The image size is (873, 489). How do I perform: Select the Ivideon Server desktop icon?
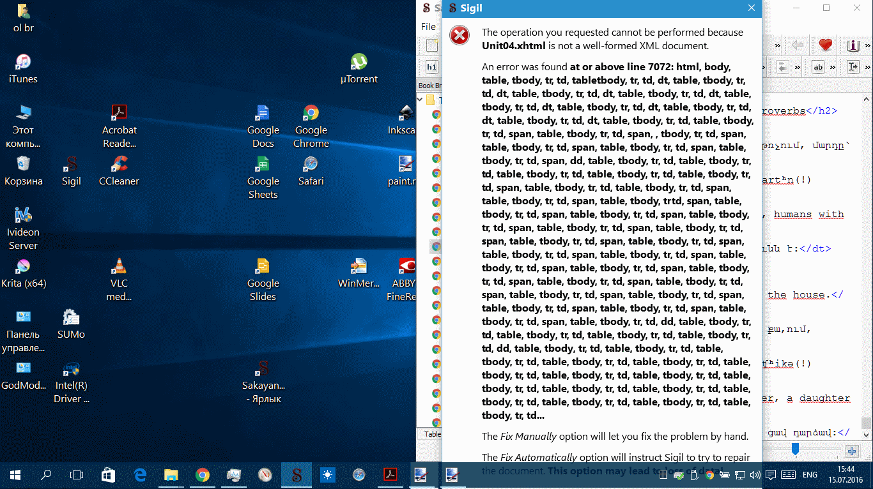click(23, 229)
